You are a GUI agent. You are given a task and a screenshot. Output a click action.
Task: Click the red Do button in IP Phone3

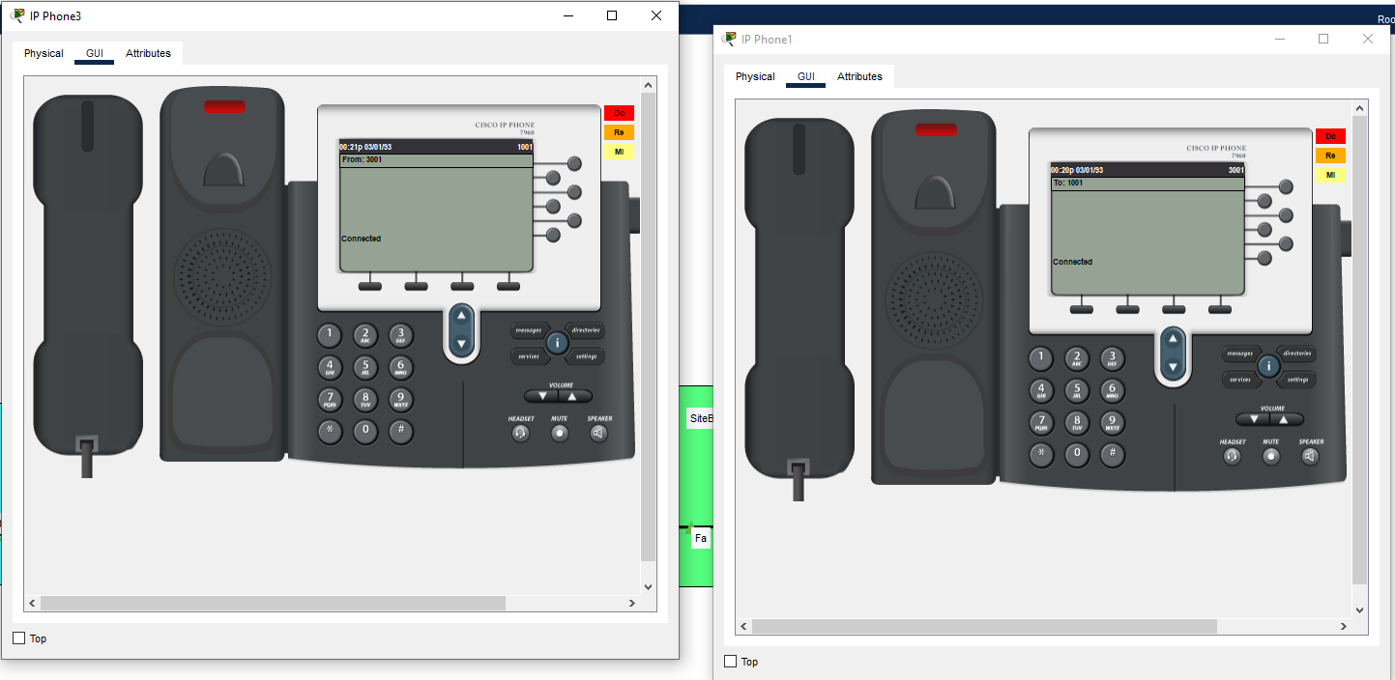point(619,113)
